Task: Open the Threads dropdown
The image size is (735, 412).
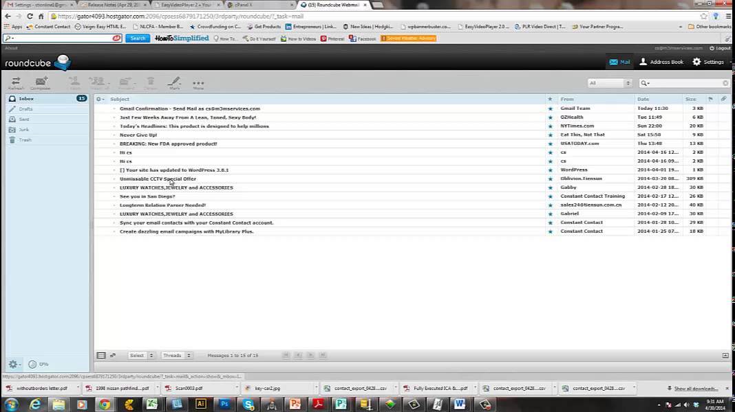Action: point(176,356)
